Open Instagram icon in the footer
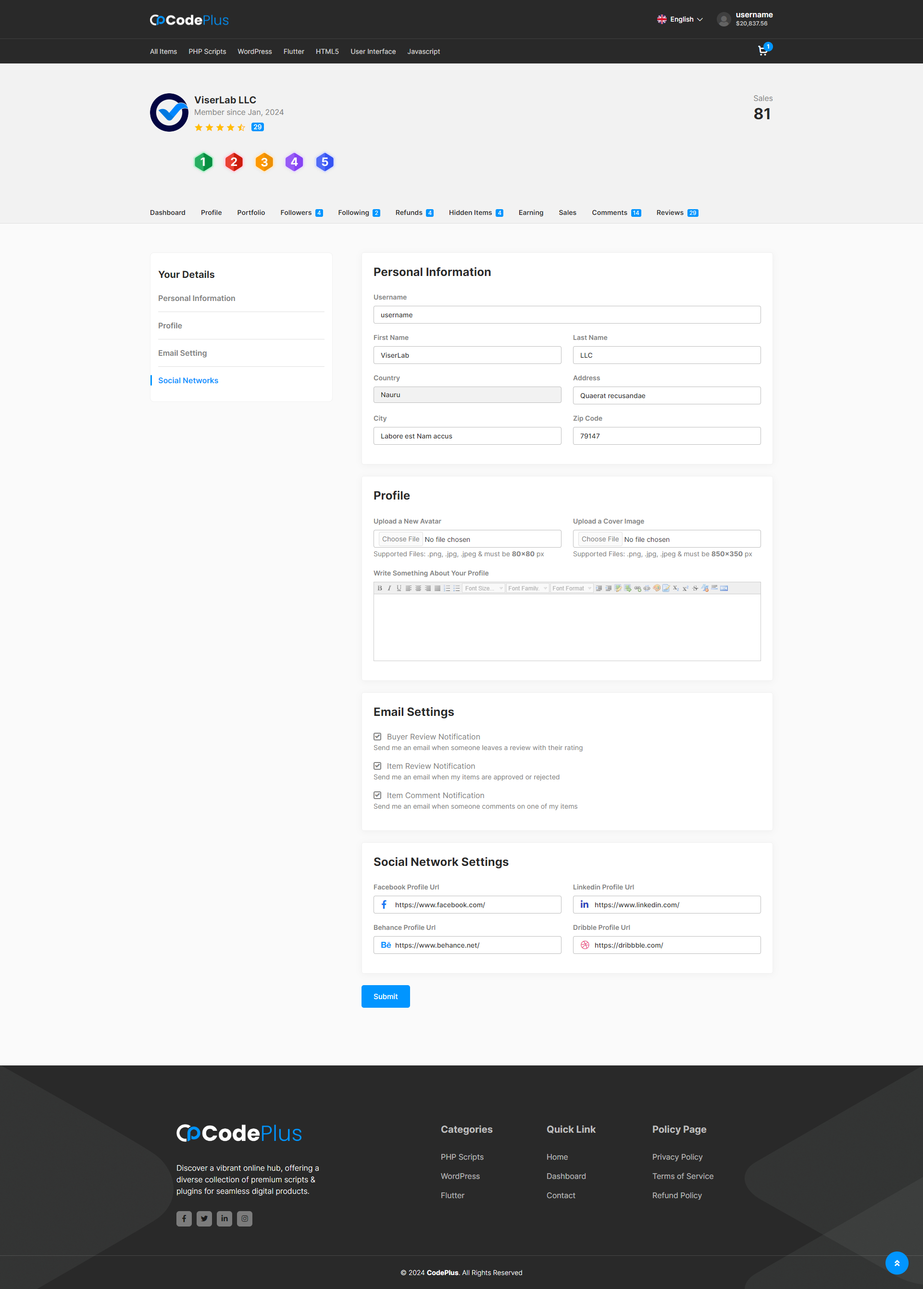This screenshot has height=1289, width=923. coord(244,1218)
